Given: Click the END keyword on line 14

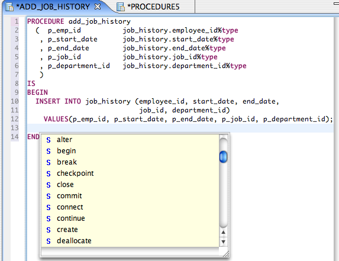Looking at the screenshot, I should click(33, 137).
